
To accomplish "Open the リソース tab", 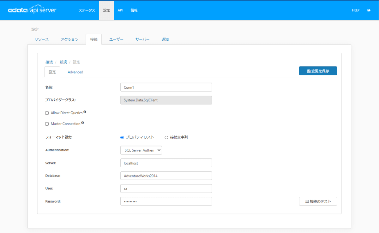I will click(42, 39).
